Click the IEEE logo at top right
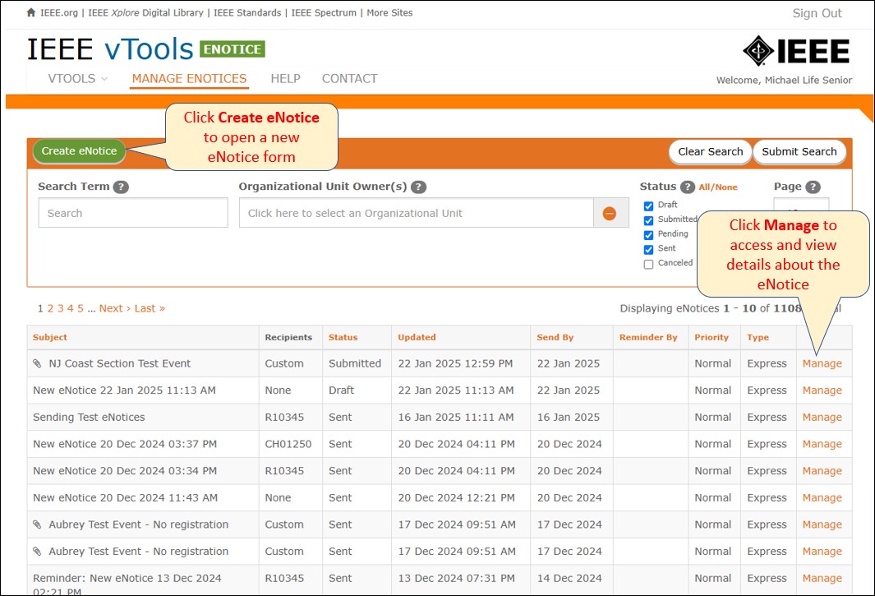Image resolution: width=875 pixels, height=596 pixels. coord(796,51)
